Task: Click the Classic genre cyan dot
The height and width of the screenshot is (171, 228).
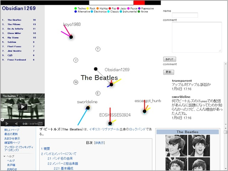Action: (108, 11)
